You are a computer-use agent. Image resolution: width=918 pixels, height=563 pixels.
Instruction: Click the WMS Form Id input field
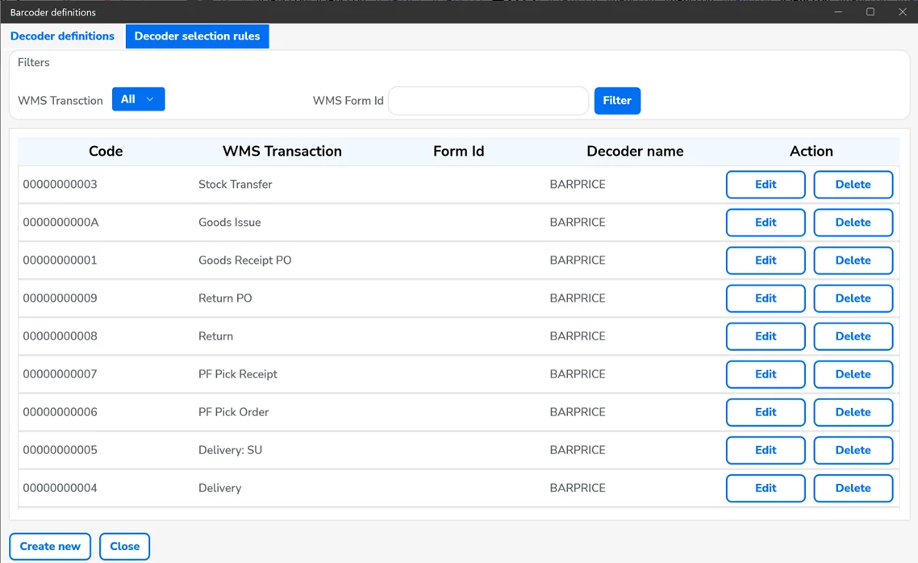click(488, 101)
